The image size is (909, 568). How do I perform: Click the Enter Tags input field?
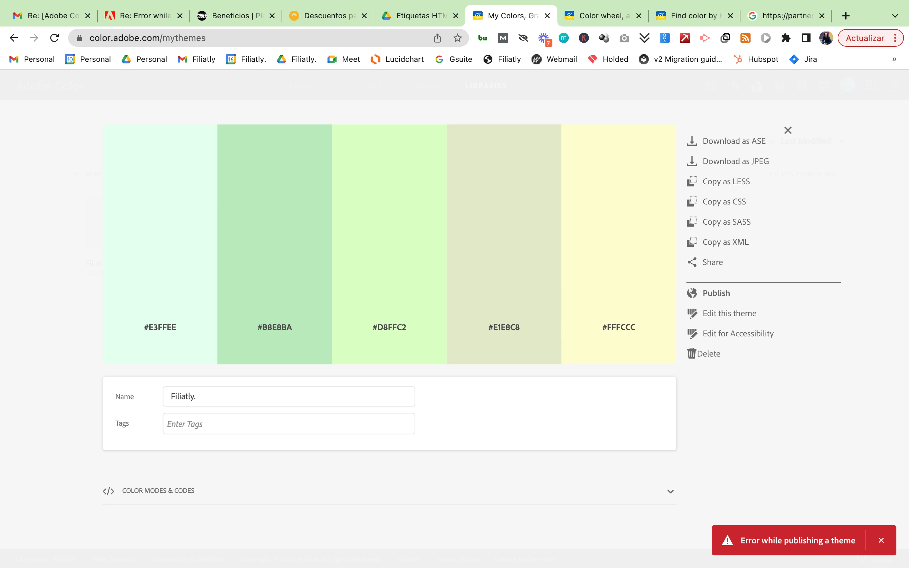[288, 424]
